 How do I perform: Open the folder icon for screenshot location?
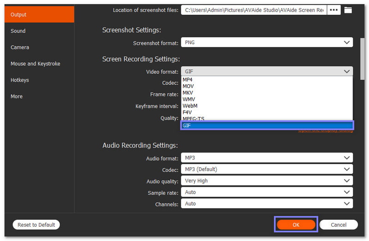(x=348, y=10)
